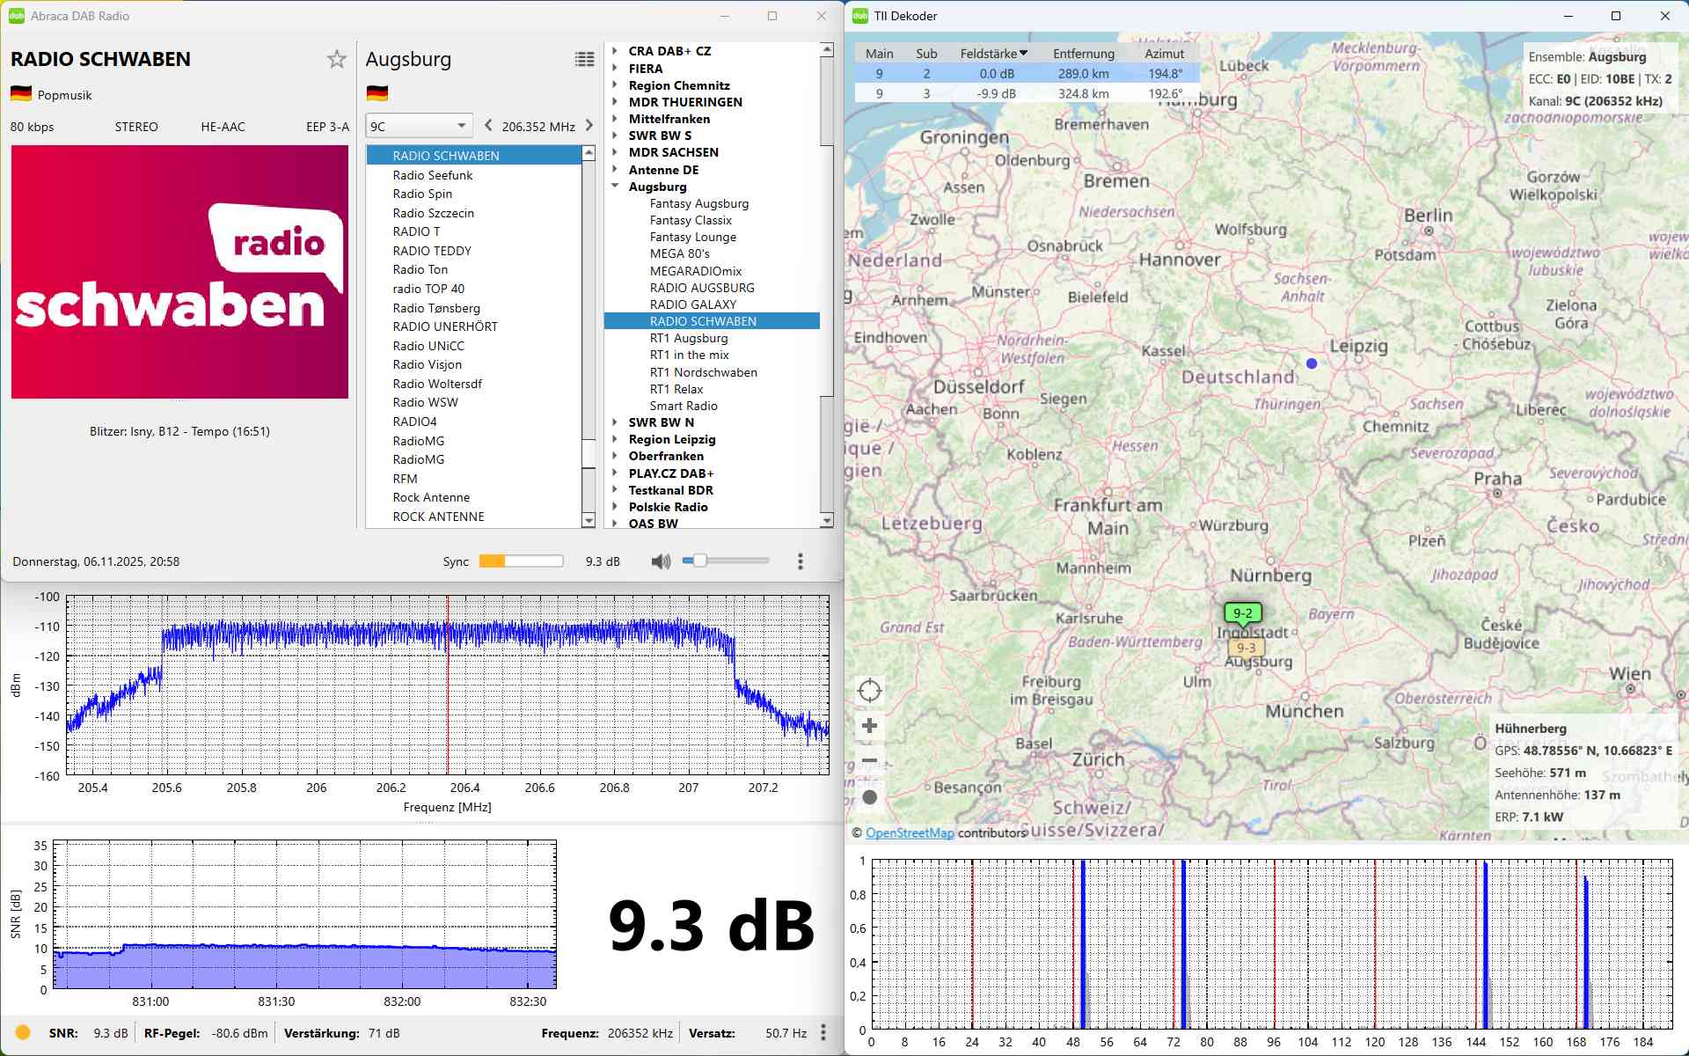1689x1056 pixels.
Task: Center map with the crosshair locate icon
Action: pos(869,691)
